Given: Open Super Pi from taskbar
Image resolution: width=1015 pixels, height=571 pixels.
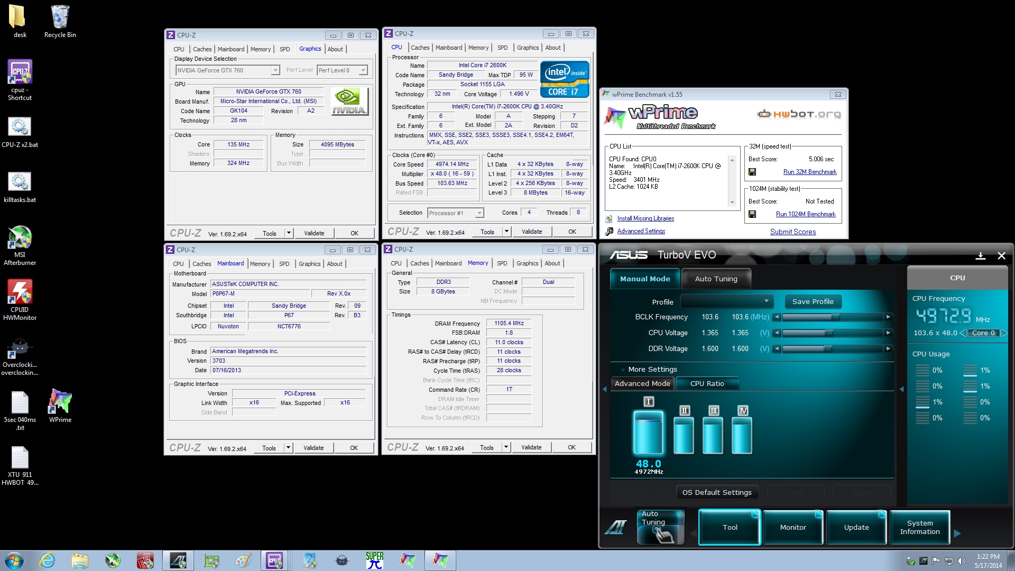Looking at the screenshot, I should (374, 560).
